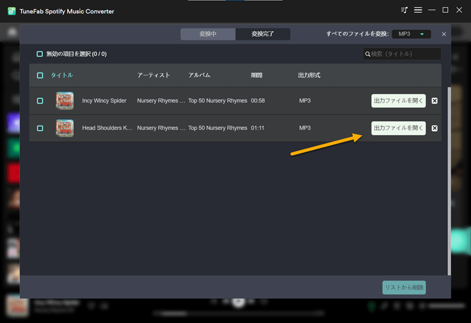Click the list vertical scrollbar
471x323 pixels.
pyautogui.click(x=449, y=181)
